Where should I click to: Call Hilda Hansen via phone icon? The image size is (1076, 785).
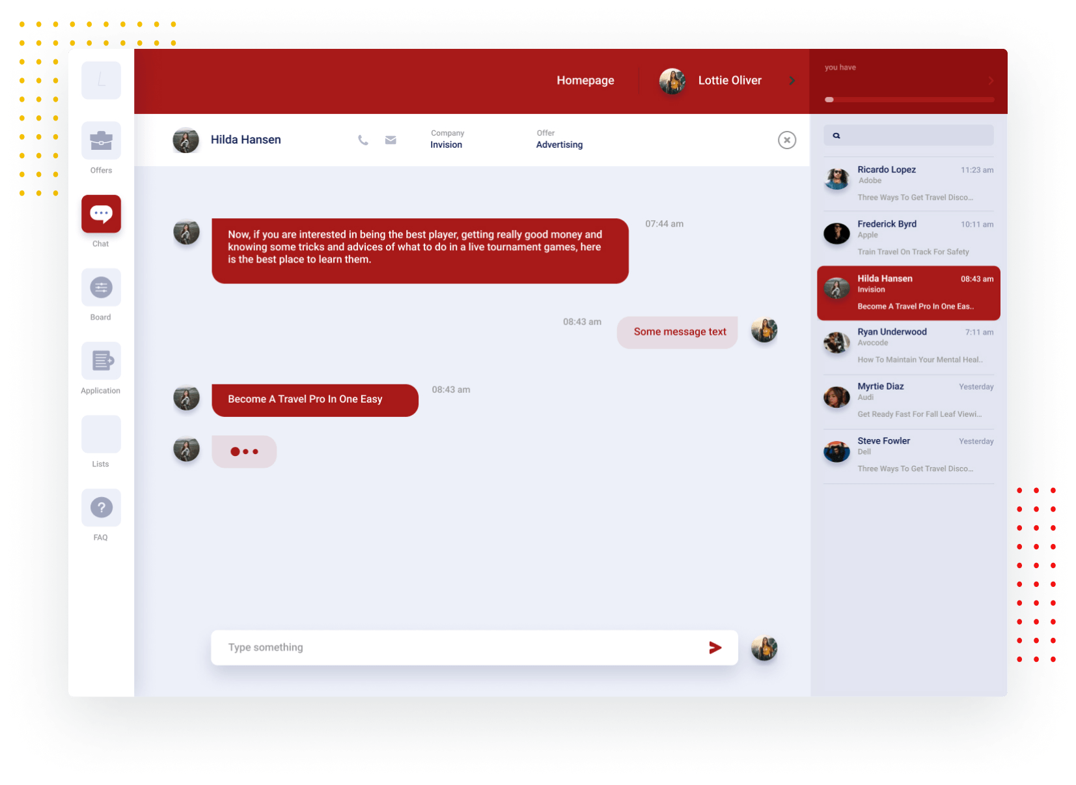coord(363,140)
